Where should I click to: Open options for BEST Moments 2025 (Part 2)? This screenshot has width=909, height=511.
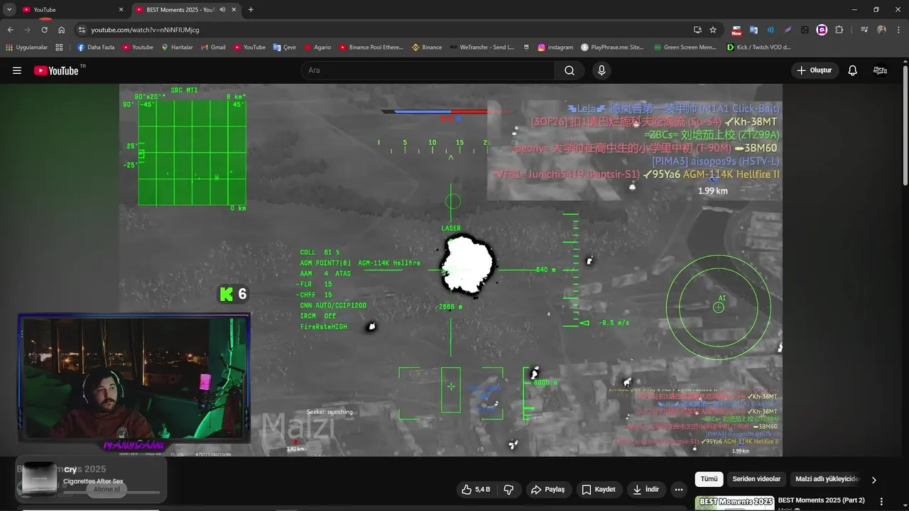882,502
